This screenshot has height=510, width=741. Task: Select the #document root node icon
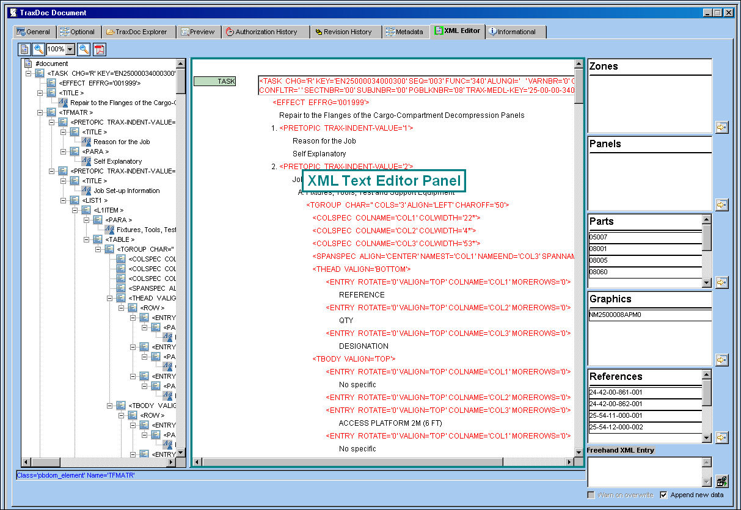click(28, 64)
